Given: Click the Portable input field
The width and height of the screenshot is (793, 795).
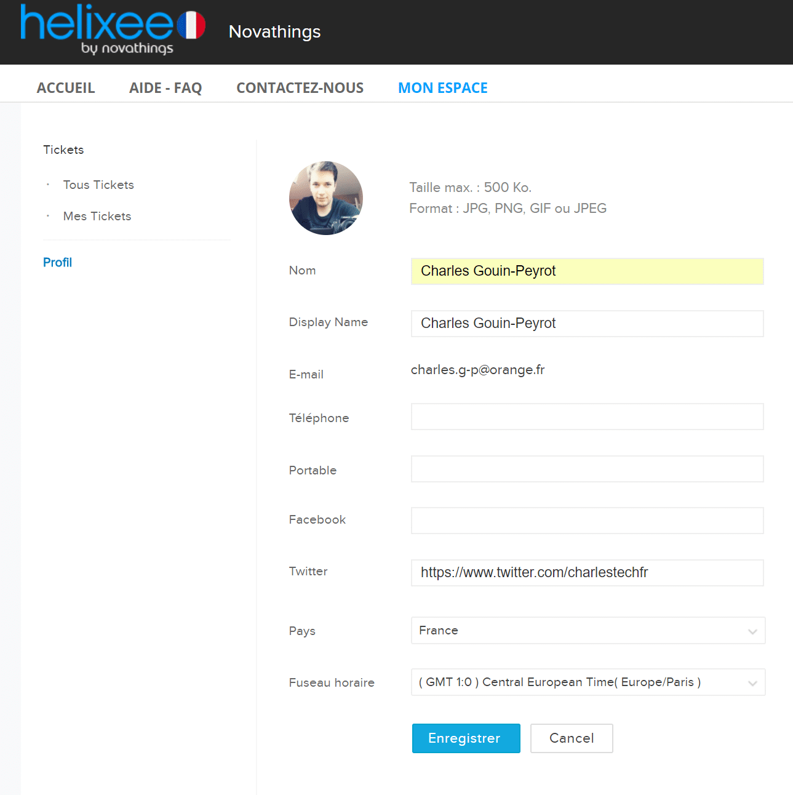Looking at the screenshot, I should (588, 469).
